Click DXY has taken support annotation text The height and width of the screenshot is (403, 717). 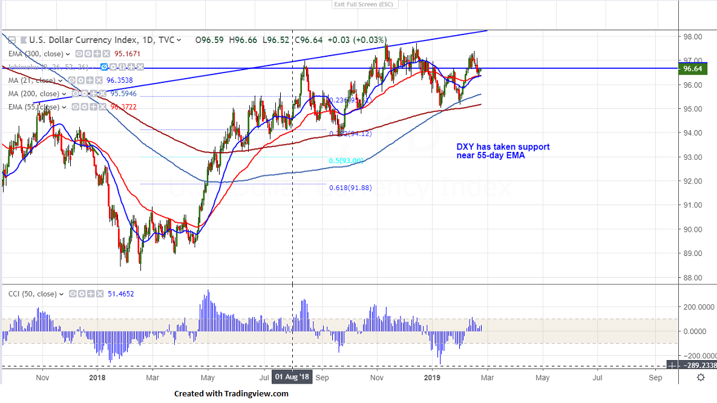pyautogui.click(x=503, y=151)
